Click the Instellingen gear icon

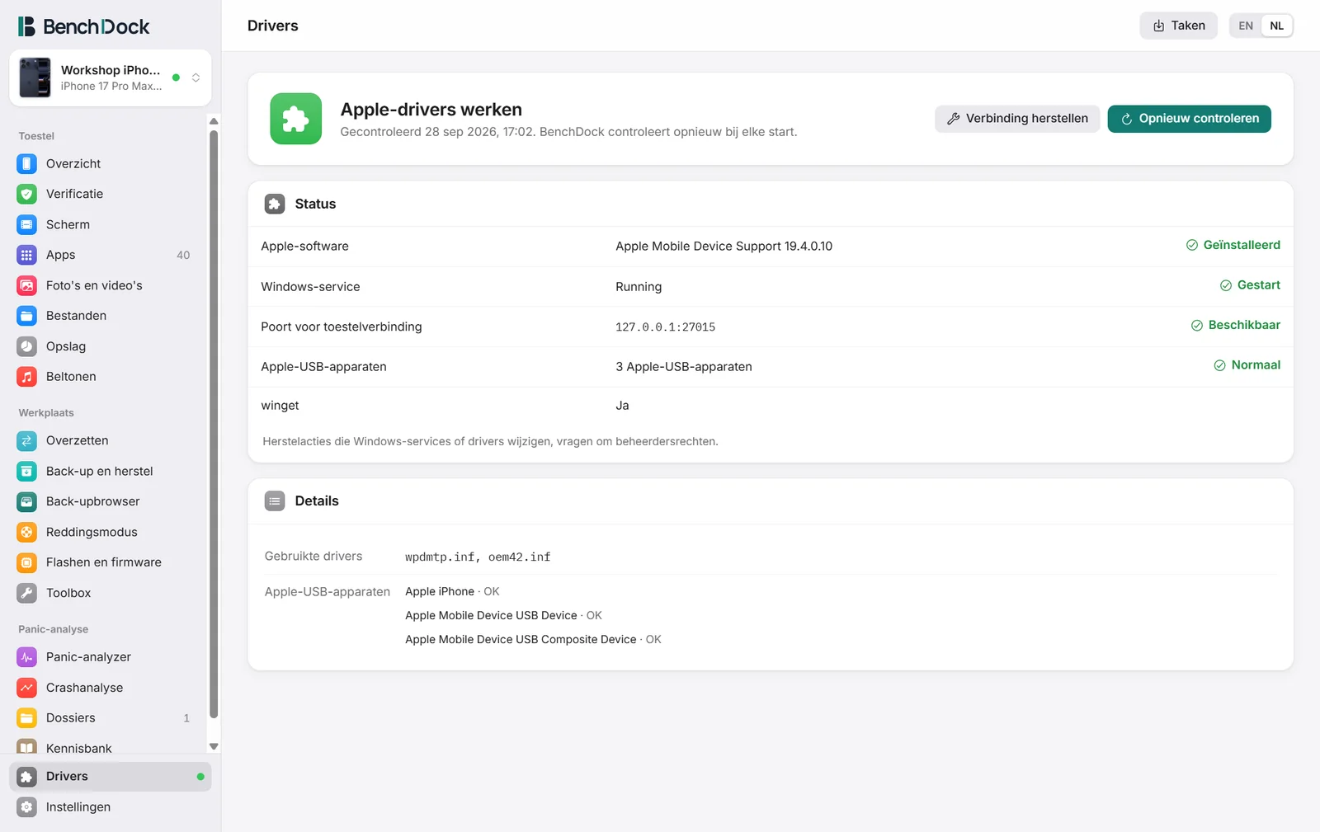pos(26,807)
